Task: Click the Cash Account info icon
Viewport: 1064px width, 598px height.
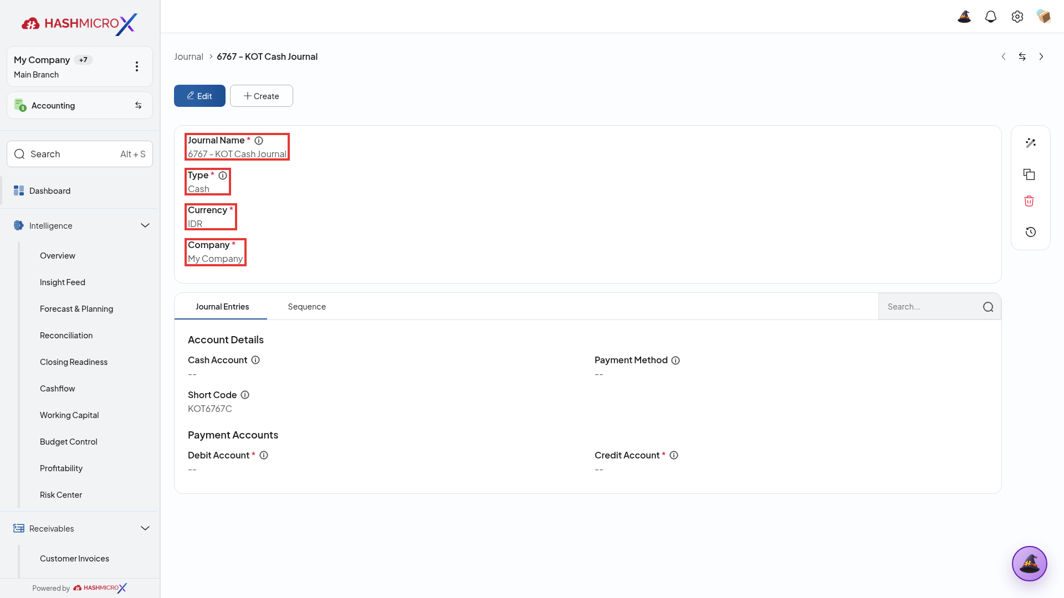Action: coord(255,360)
